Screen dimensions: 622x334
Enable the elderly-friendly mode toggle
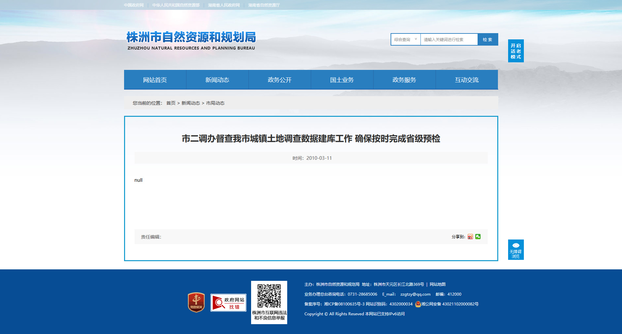point(516,51)
